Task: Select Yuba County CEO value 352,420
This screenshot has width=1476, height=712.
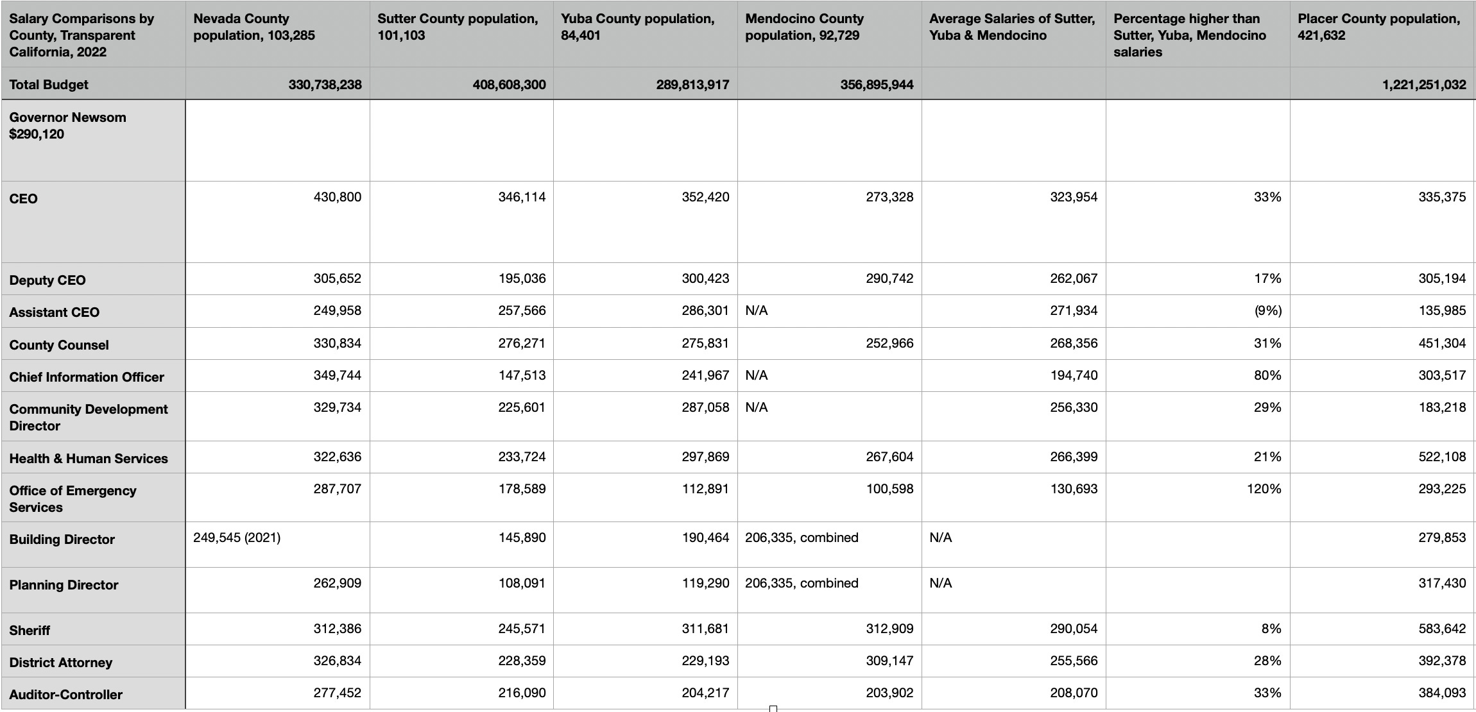Action: point(705,198)
